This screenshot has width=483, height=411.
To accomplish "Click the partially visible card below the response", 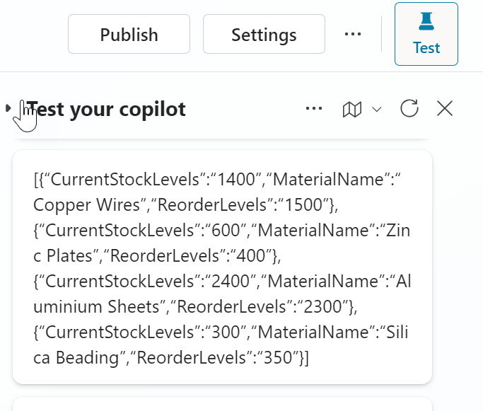I will point(222,405).
